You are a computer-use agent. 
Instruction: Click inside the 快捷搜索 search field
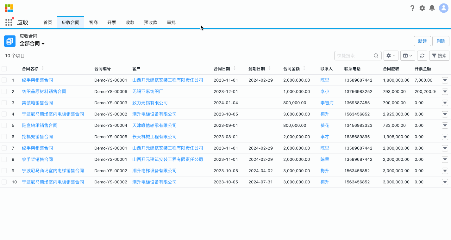[354, 56]
